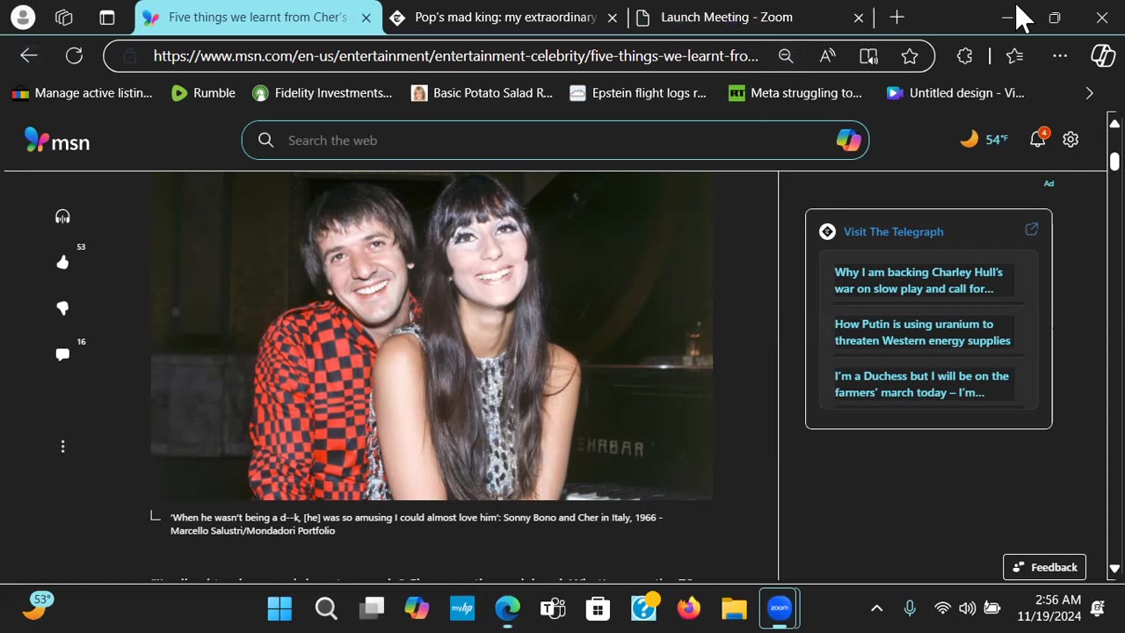Open taskbar volume control
Viewport: 1125px width, 633px height.
pos(967,608)
